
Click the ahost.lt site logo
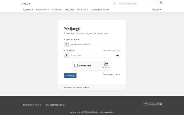[26, 4]
